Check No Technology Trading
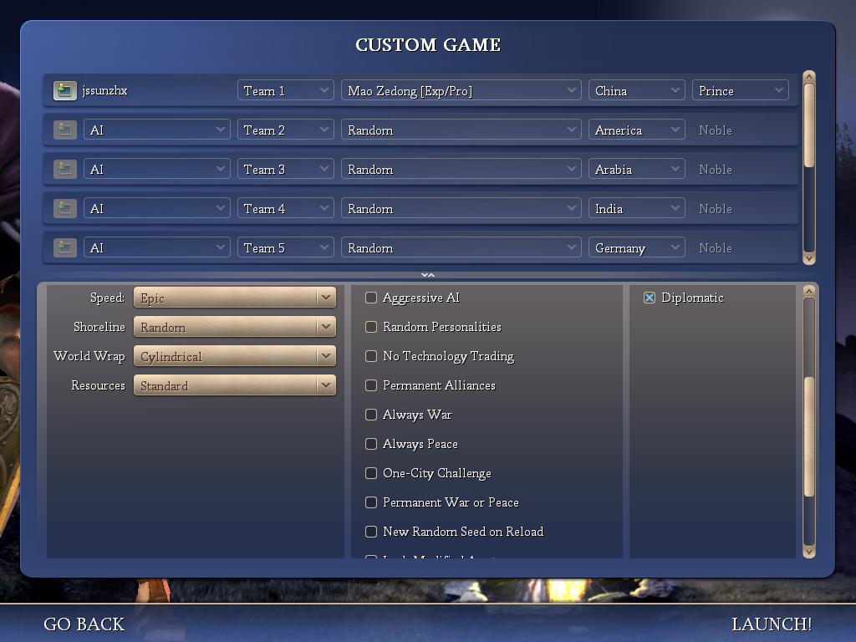The width and height of the screenshot is (856, 642). pos(371,356)
